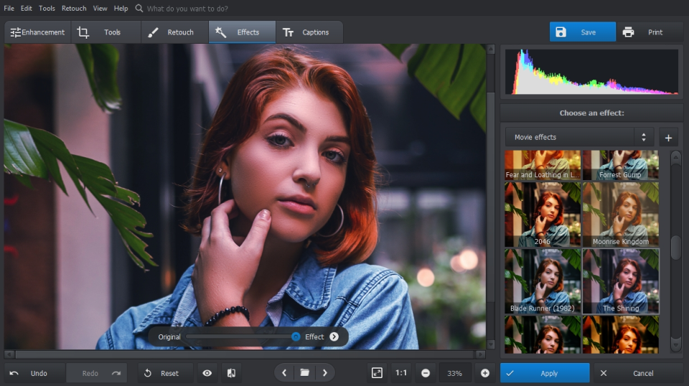Open the Retouch menu in menu bar
Viewport: 689px width, 386px height.
click(x=74, y=9)
